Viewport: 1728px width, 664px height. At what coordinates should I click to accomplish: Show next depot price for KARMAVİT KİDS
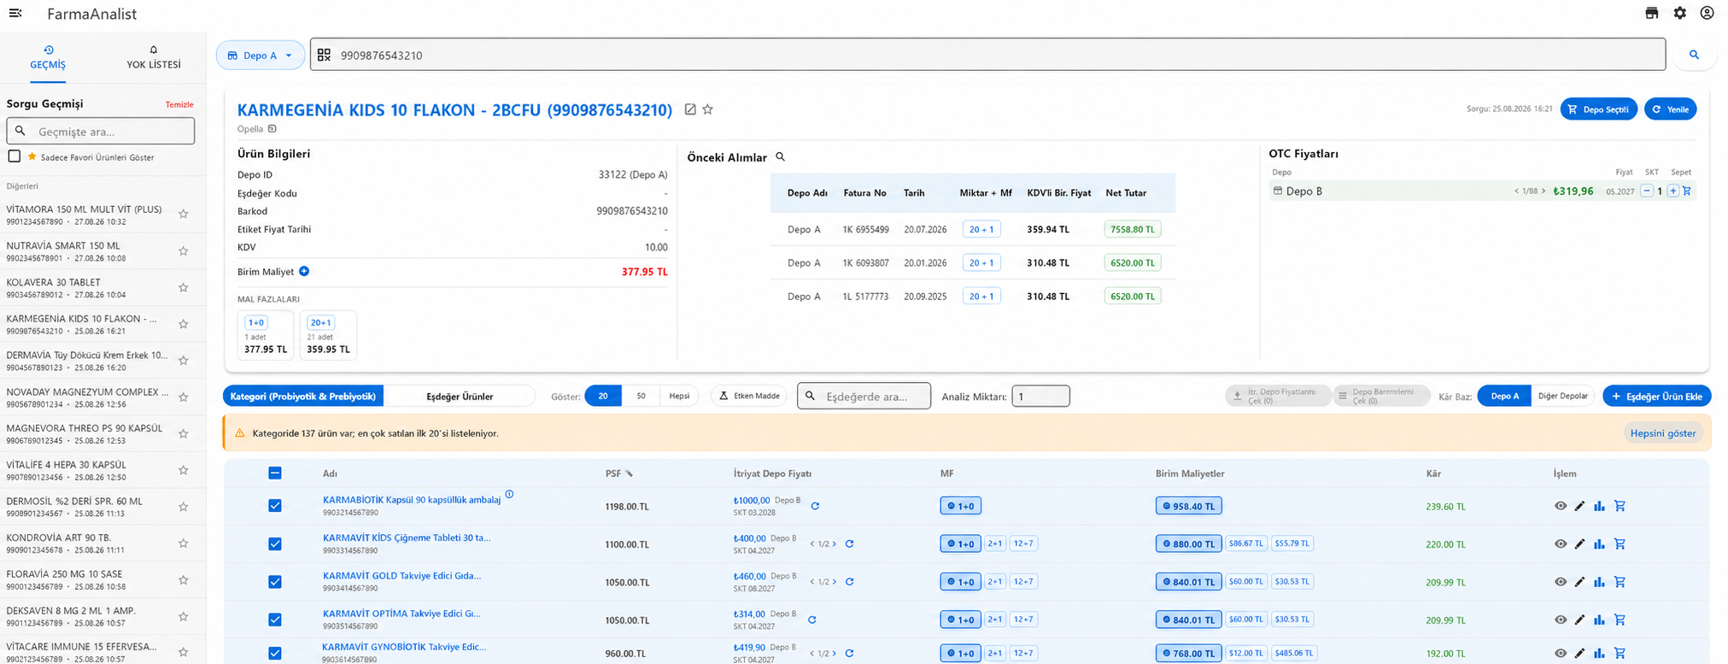click(835, 544)
